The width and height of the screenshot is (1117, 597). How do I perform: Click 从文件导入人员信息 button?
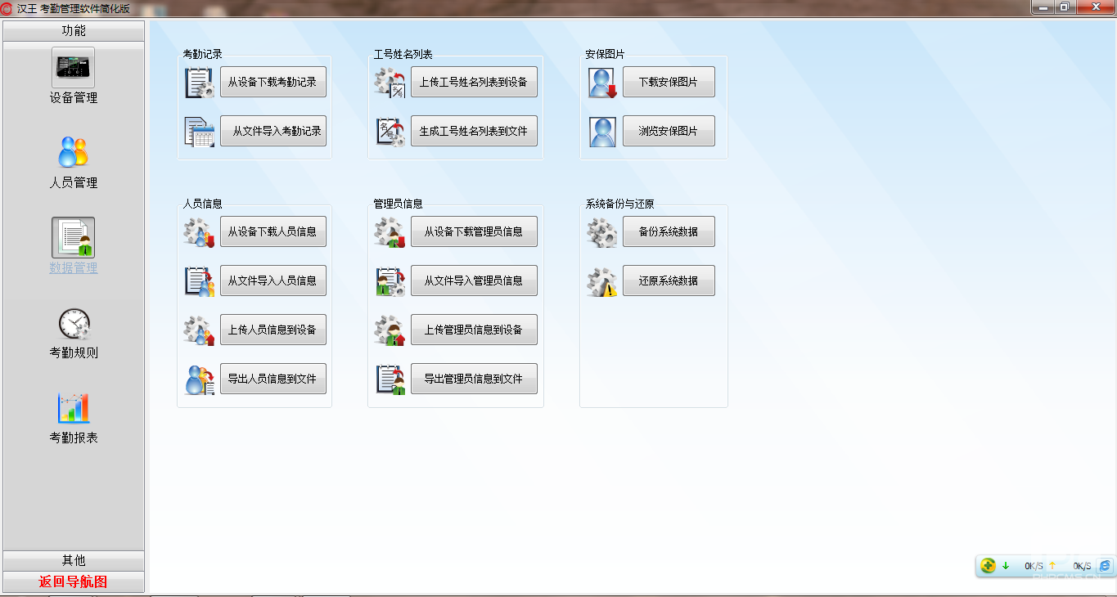(x=273, y=281)
